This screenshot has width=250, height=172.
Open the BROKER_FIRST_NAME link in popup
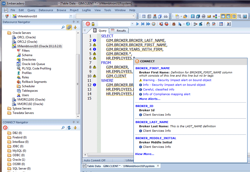click(x=152, y=68)
